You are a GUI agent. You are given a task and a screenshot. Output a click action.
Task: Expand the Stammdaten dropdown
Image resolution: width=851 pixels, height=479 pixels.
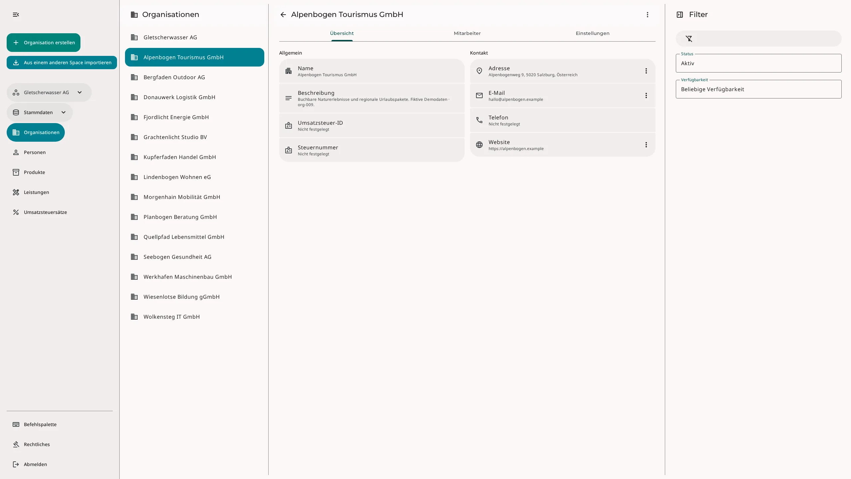tap(40, 112)
